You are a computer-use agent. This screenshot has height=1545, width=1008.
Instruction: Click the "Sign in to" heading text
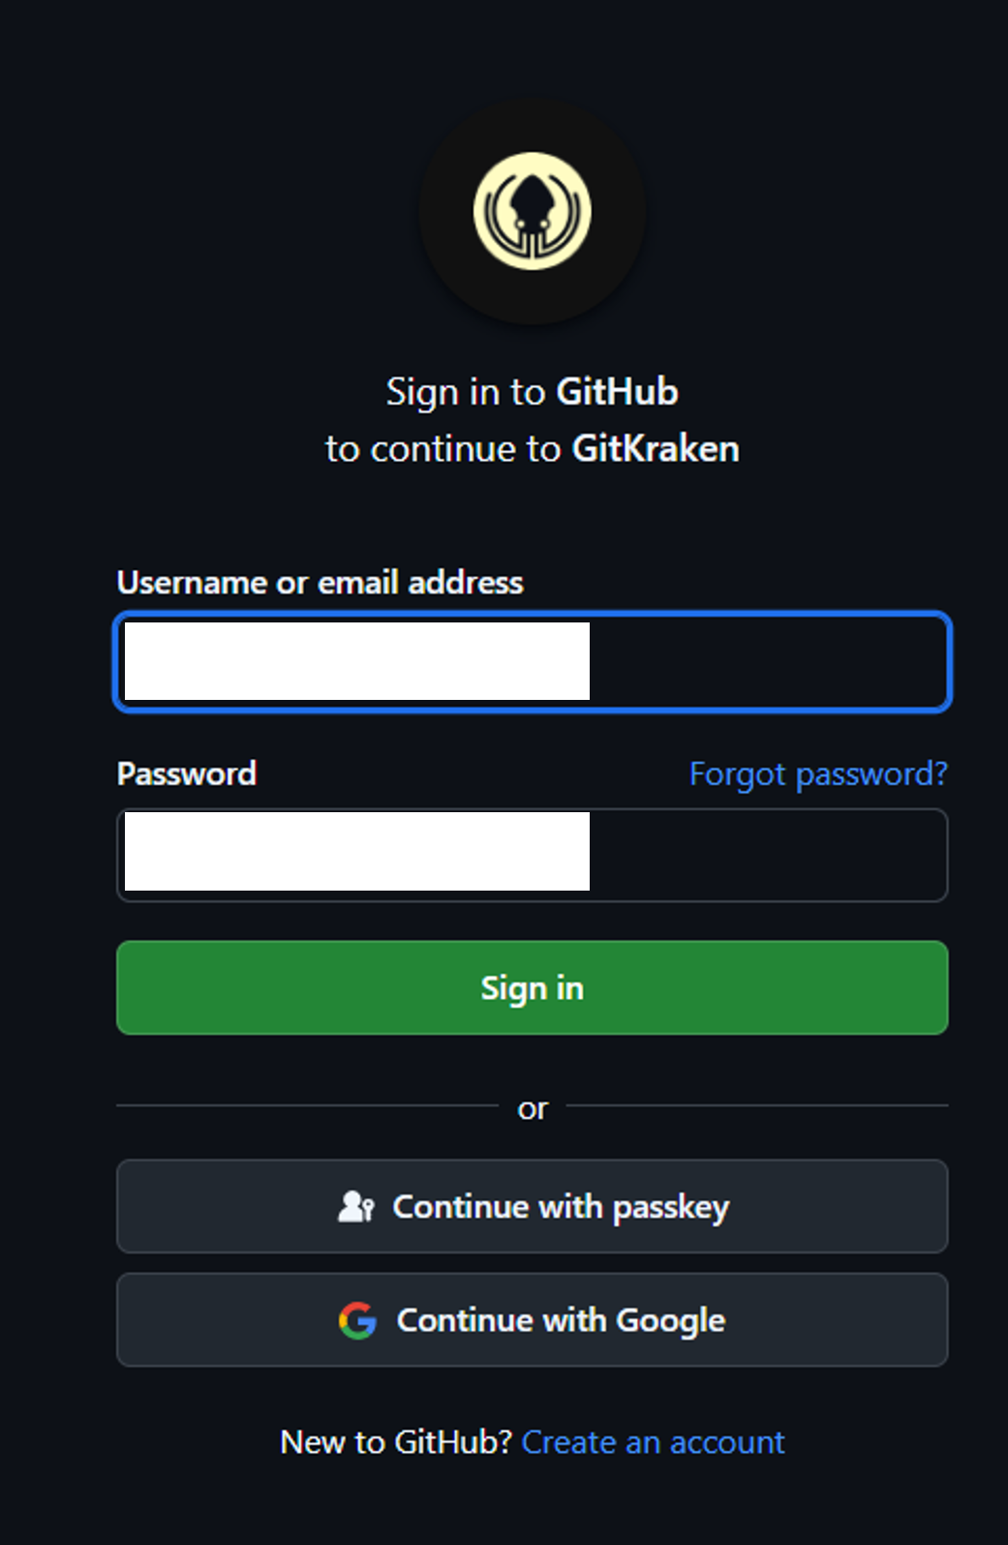coord(467,392)
